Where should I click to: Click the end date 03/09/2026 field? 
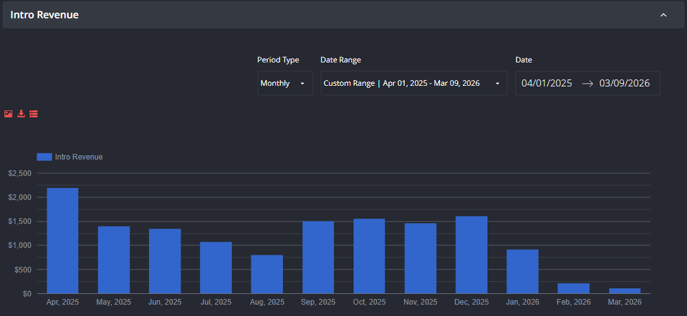click(624, 83)
